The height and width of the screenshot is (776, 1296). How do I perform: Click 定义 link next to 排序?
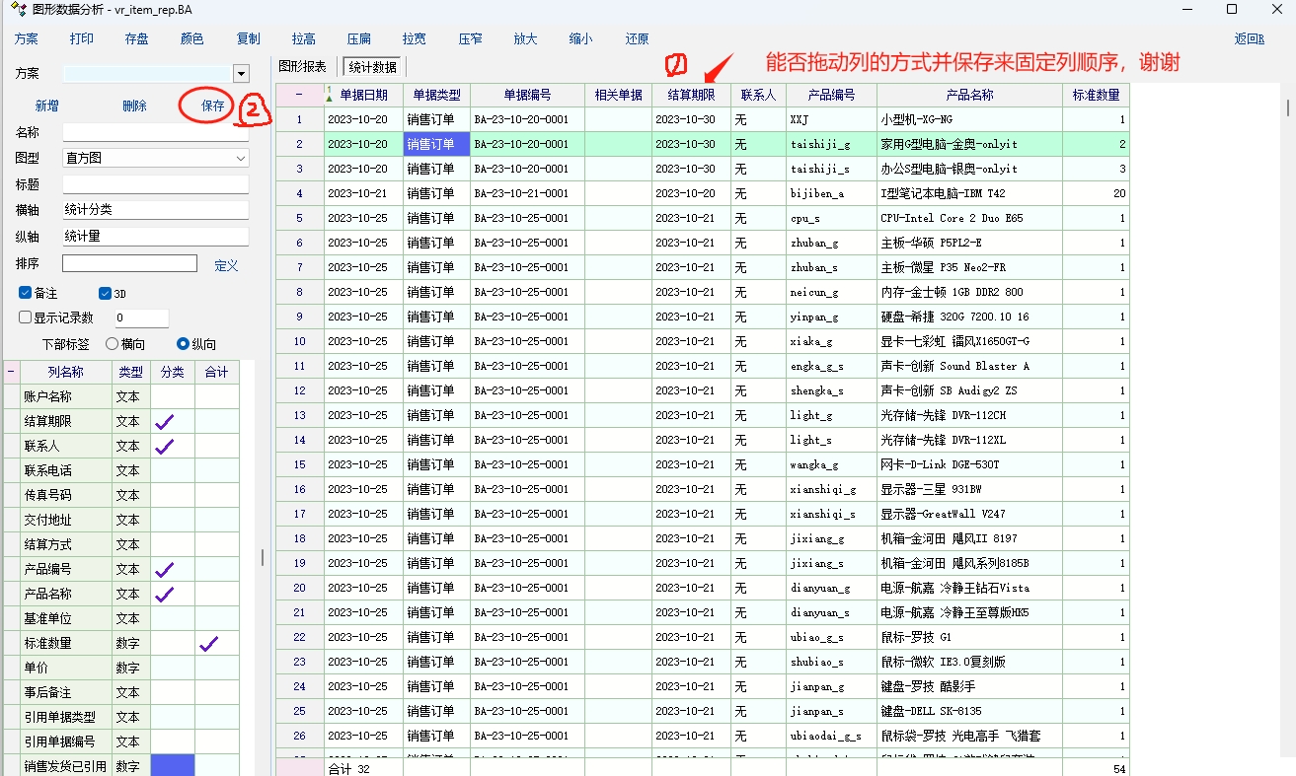(226, 265)
